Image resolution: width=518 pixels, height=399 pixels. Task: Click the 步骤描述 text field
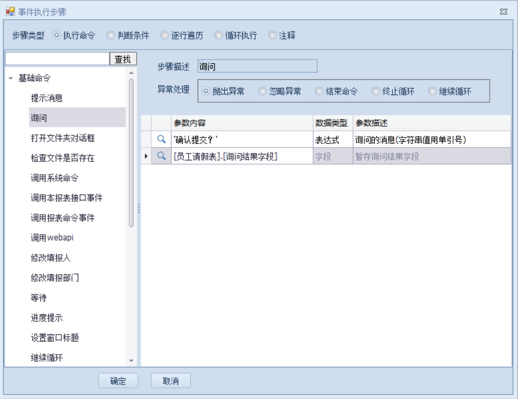(257, 67)
